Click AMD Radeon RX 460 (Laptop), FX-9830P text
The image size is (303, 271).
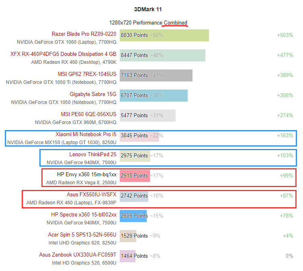pyautogui.click(x=71, y=203)
